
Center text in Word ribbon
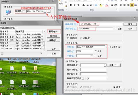[125, 5]
